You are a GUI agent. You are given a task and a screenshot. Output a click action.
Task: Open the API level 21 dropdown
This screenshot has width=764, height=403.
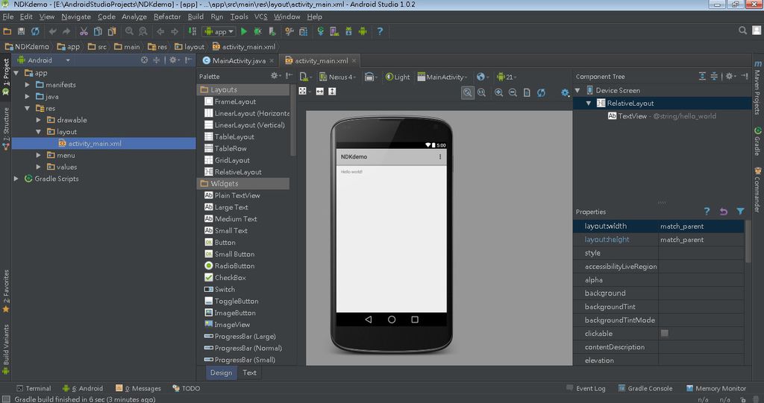tap(507, 77)
